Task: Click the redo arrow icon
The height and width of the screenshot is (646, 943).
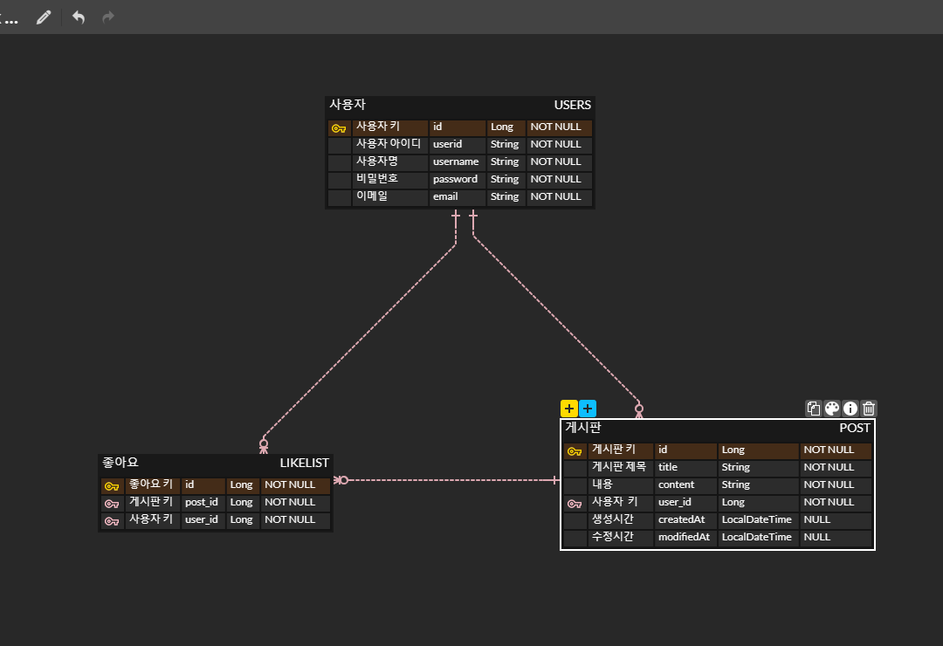Action: pyautogui.click(x=108, y=17)
